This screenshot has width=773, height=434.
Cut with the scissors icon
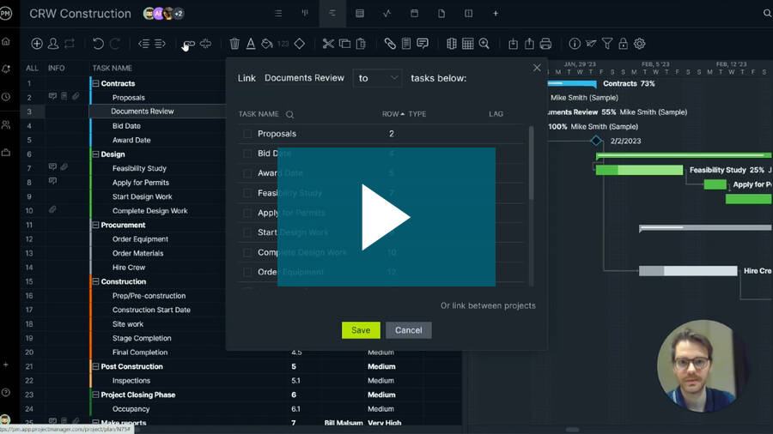coord(328,44)
